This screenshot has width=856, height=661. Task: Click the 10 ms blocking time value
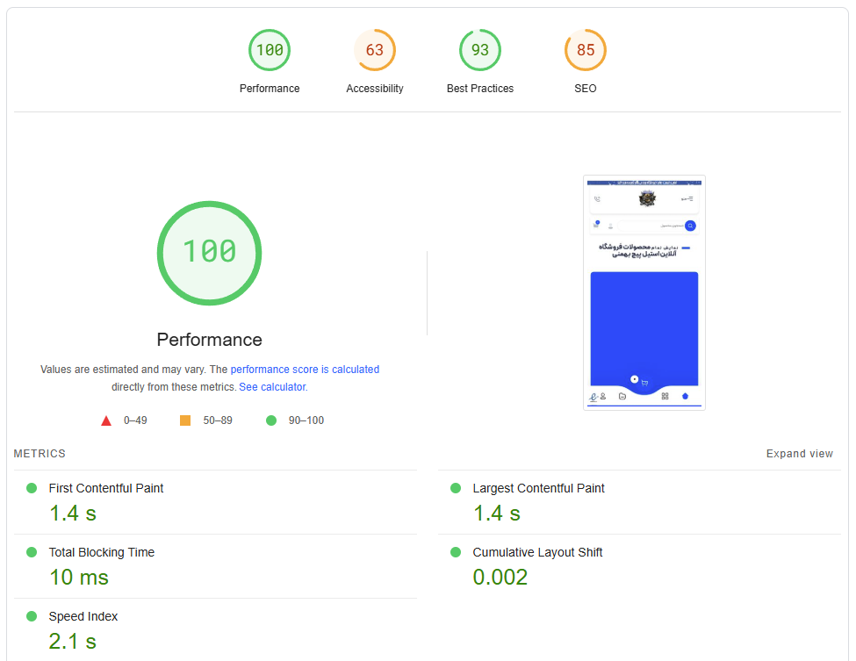(79, 578)
